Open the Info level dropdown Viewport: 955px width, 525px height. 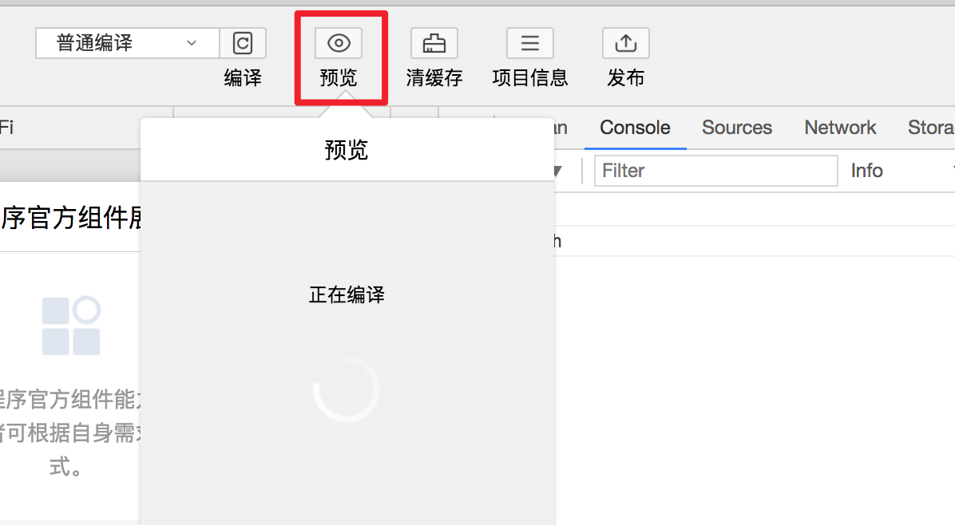tap(867, 171)
